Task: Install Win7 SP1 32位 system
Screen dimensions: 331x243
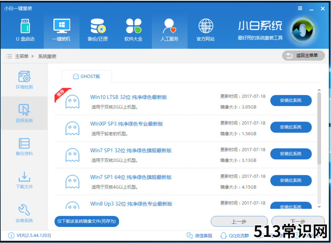Action: (291, 154)
